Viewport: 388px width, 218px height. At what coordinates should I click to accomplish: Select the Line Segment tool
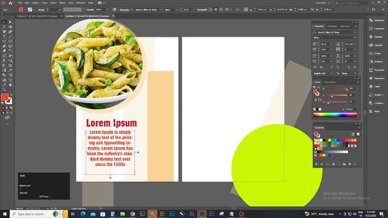[x=10, y=36]
